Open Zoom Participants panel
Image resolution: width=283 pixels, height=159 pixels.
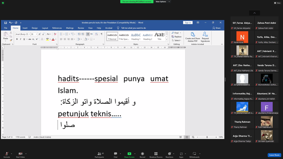coord(99,155)
